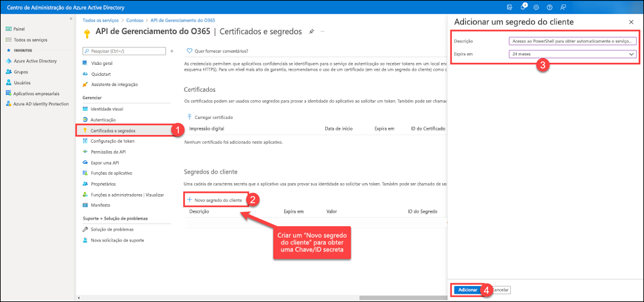Open the more options ellipsis beside the title
The height and width of the screenshot is (302, 644).
(x=323, y=31)
